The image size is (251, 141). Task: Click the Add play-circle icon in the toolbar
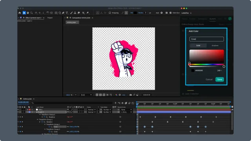(162, 13)
